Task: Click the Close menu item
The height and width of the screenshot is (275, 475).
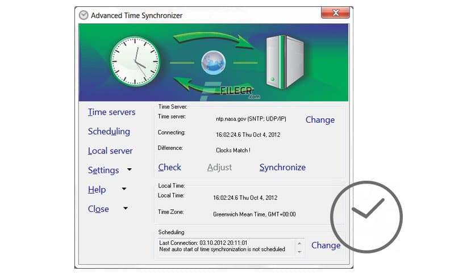Action: pyautogui.click(x=98, y=209)
